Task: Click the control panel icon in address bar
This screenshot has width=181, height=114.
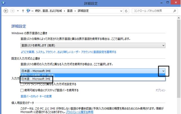Action: pos(28,11)
